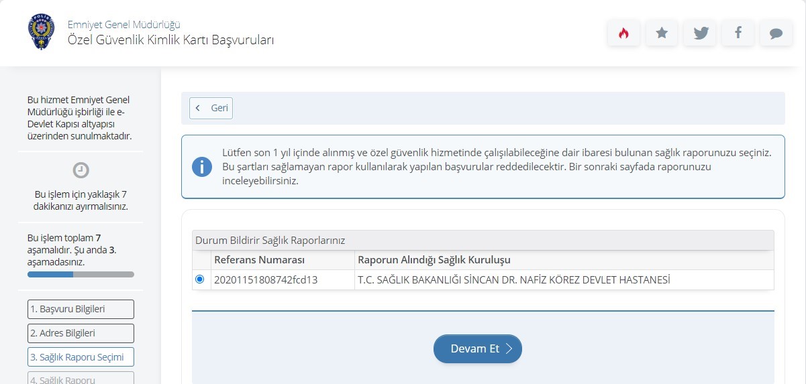Click the Emniyet Genel Müdürlüğü police logo
This screenshot has width=806, height=384.
(41, 32)
